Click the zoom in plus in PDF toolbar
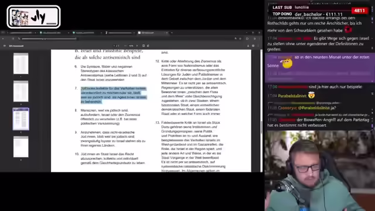The height and width of the screenshot is (211, 375). click(137, 46)
